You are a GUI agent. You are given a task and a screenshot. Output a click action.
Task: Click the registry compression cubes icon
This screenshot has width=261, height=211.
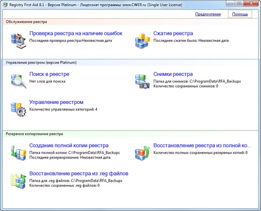coord(142,41)
